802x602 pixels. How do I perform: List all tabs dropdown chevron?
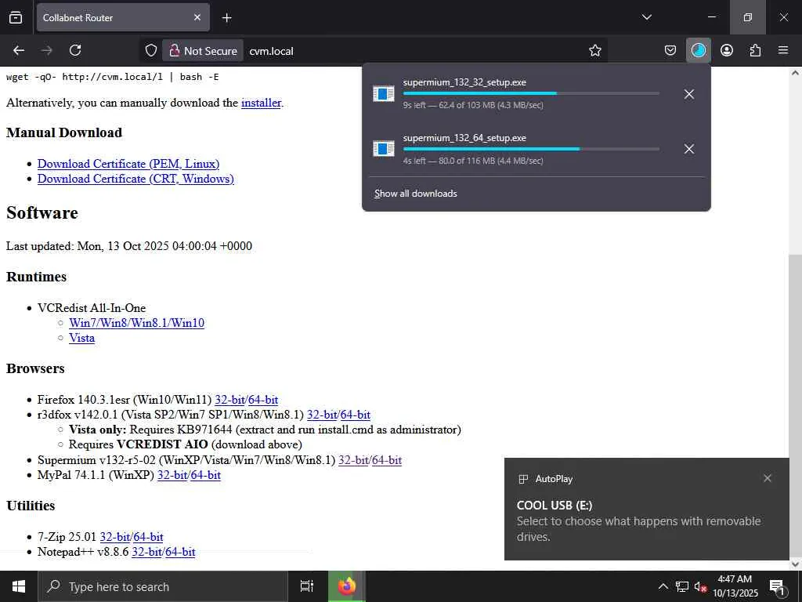coord(646,17)
